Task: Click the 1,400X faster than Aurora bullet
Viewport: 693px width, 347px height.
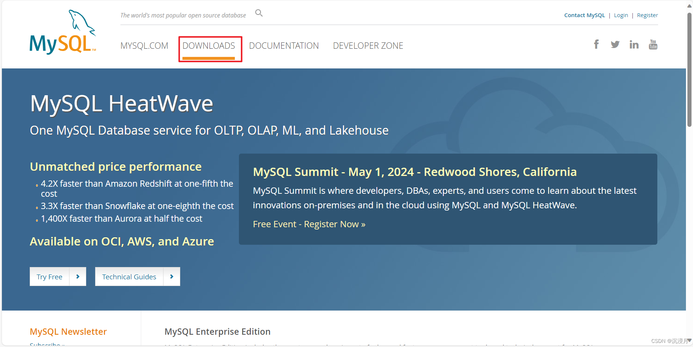Action: coord(122,219)
